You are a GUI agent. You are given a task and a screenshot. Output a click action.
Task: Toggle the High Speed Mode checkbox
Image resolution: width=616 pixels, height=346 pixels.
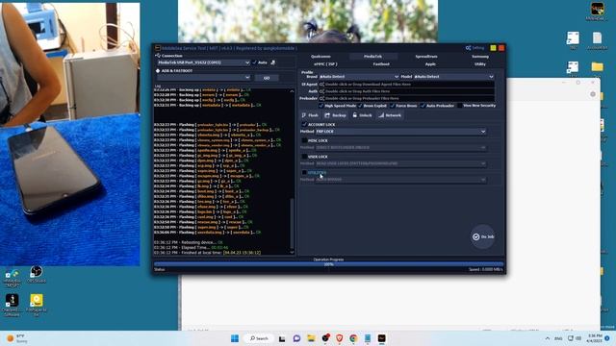(x=321, y=106)
